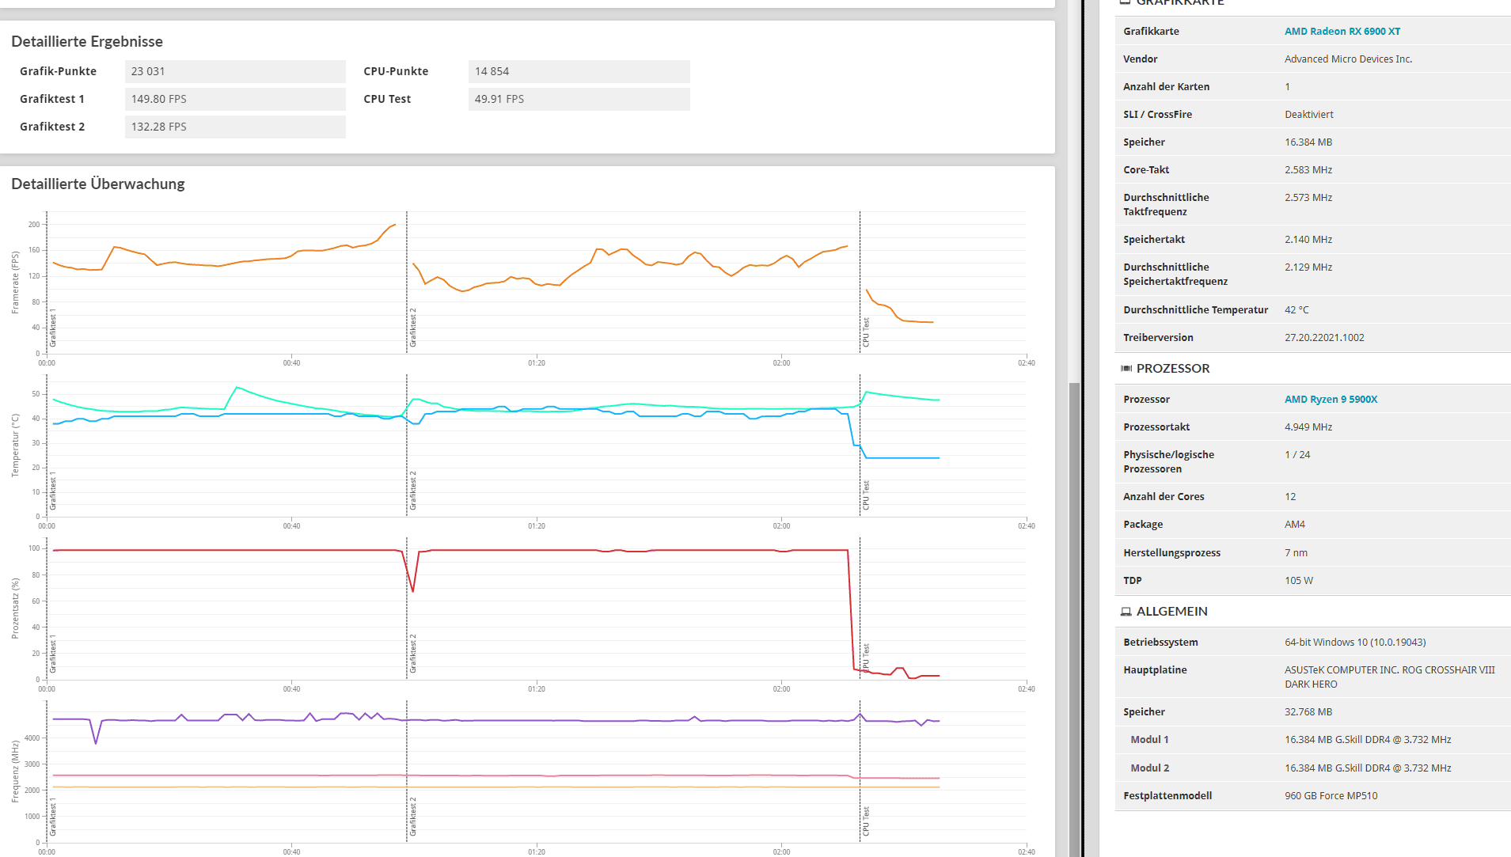1511x857 pixels.
Task: Click the Framerate (FPS) axis label
Action: [15, 283]
